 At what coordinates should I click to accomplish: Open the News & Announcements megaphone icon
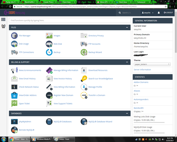coord(14,70)
